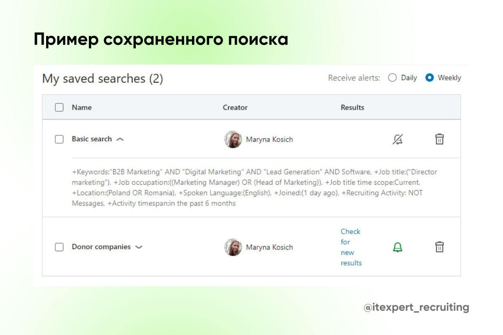Collapse Basic search using its chevron

pos(119,139)
